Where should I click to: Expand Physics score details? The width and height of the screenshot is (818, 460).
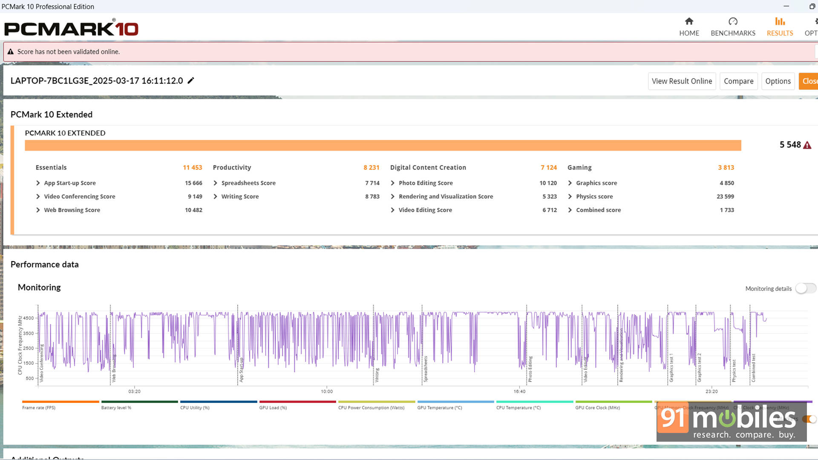570,196
